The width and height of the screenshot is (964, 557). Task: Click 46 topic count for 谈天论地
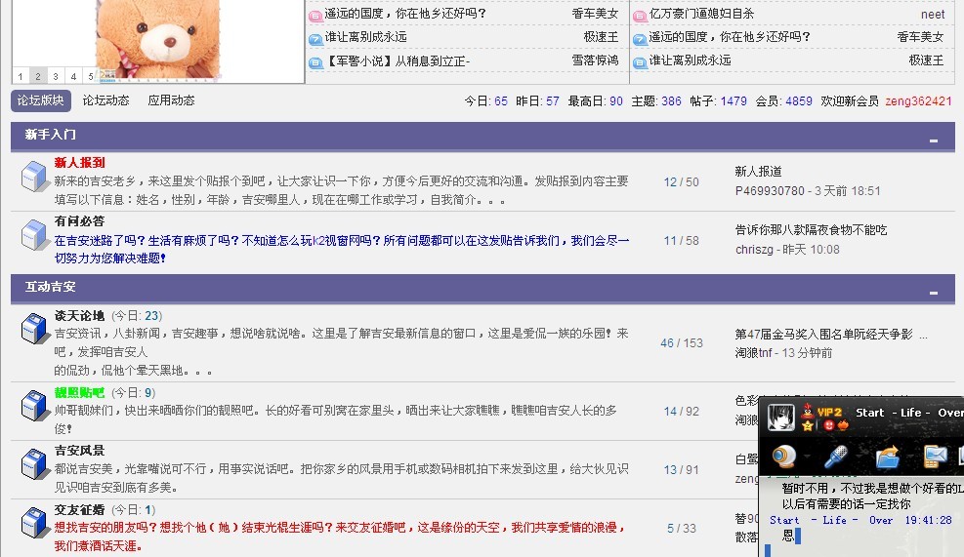(x=667, y=343)
